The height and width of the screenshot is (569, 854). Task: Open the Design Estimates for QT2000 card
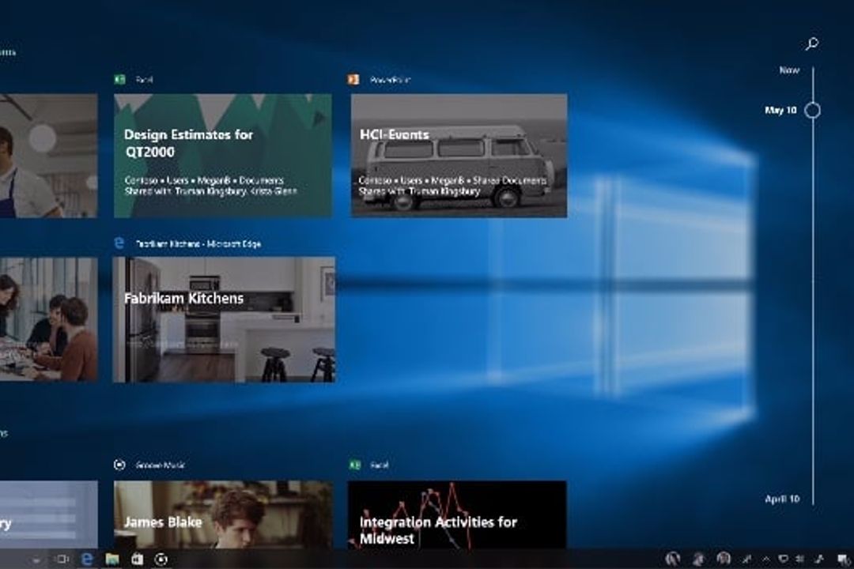(x=223, y=156)
